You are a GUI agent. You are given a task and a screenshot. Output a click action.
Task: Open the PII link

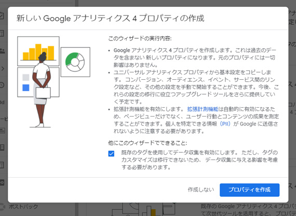[225, 124]
